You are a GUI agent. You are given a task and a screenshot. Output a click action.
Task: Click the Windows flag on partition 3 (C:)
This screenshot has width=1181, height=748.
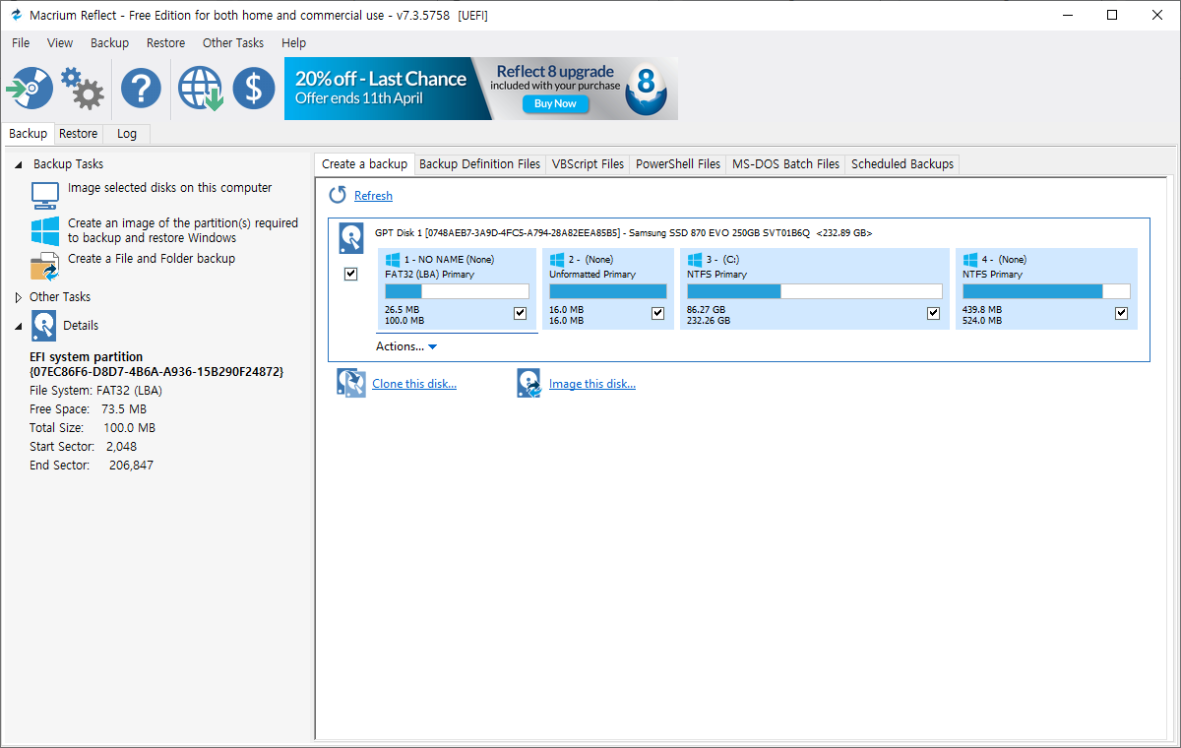pos(695,260)
